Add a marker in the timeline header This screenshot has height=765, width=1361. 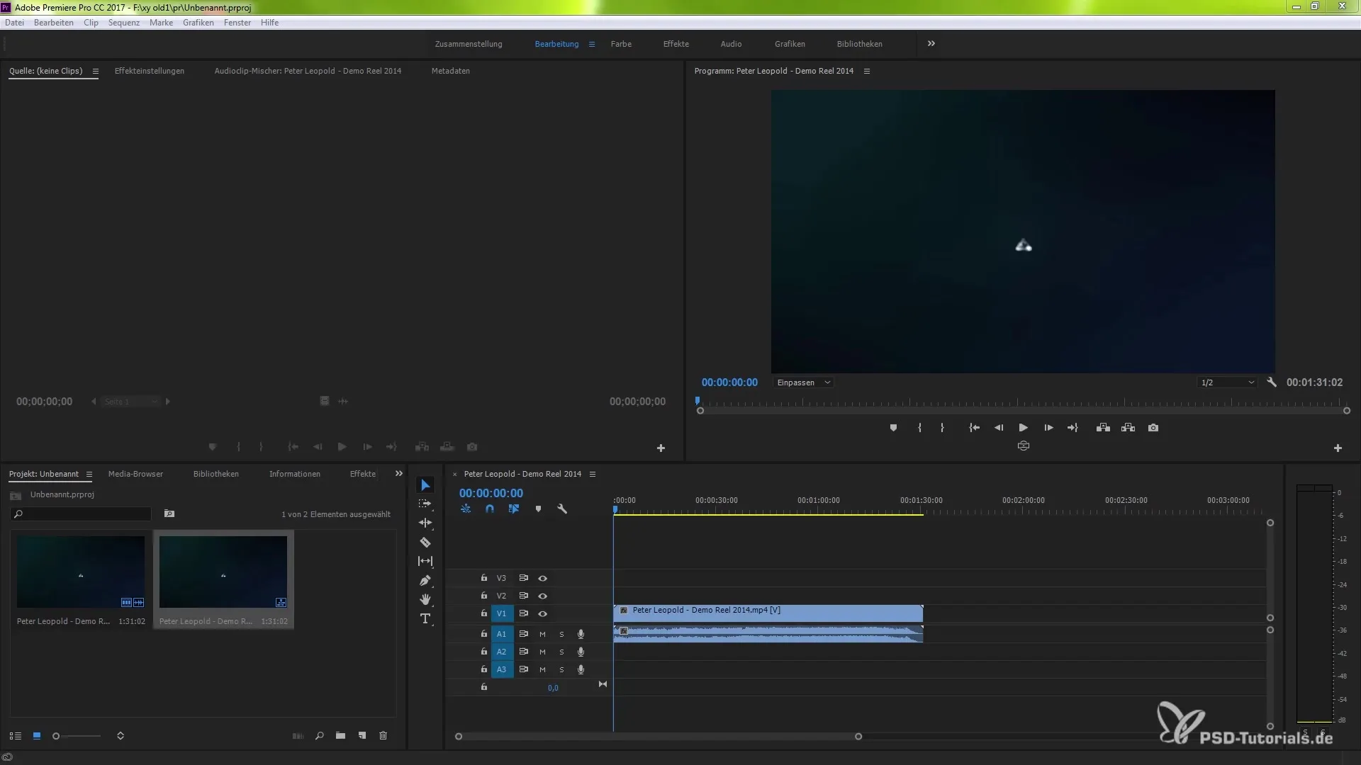pos(538,509)
